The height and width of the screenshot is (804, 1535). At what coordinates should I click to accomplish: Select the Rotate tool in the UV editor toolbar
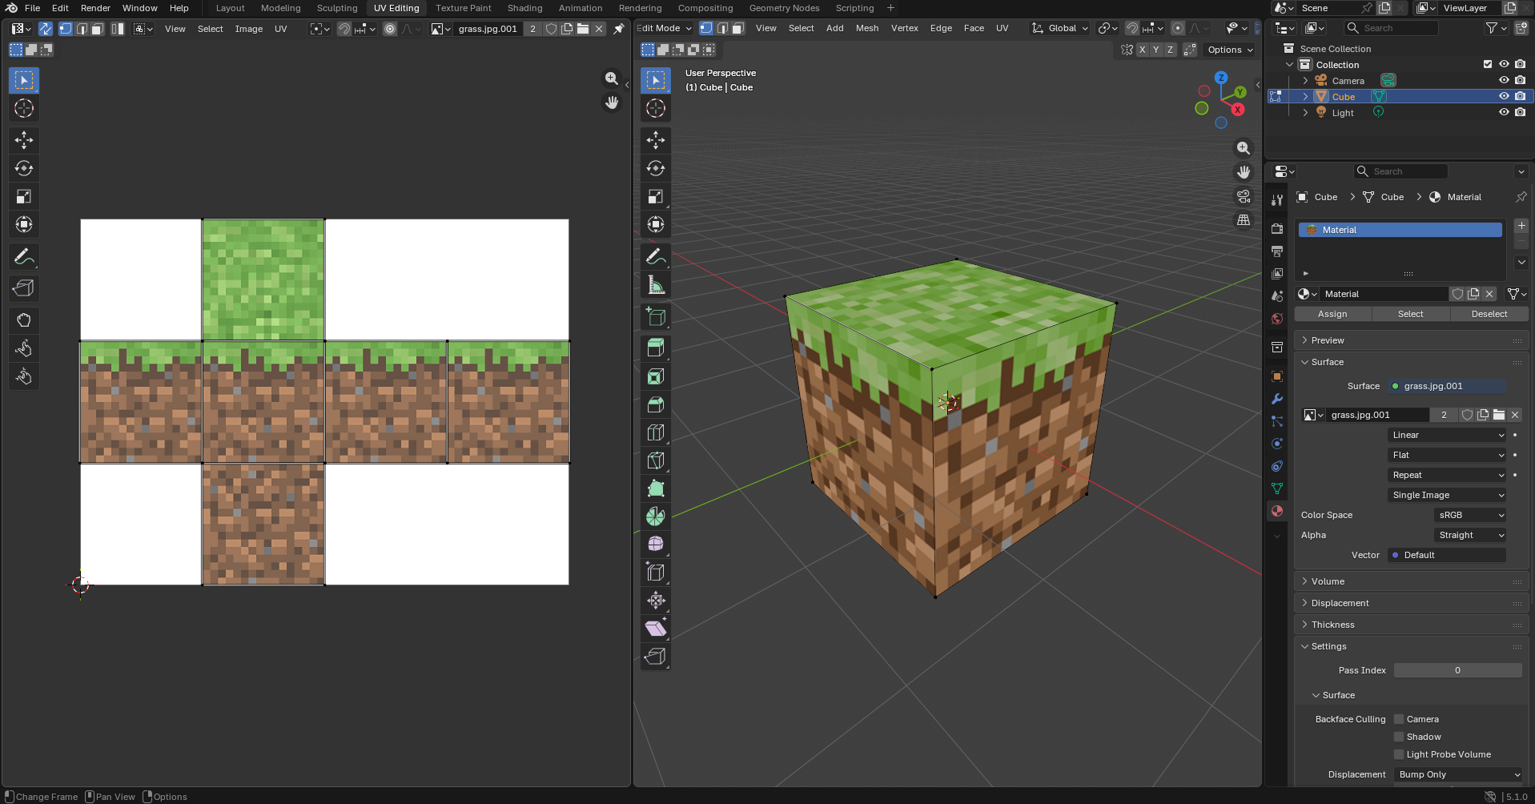click(x=24, y=168)
